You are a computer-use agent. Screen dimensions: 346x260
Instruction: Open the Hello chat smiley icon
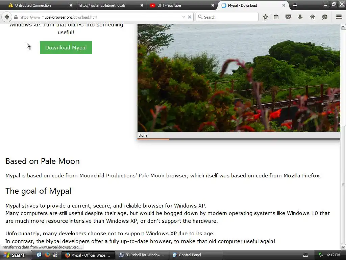point(325,17)
